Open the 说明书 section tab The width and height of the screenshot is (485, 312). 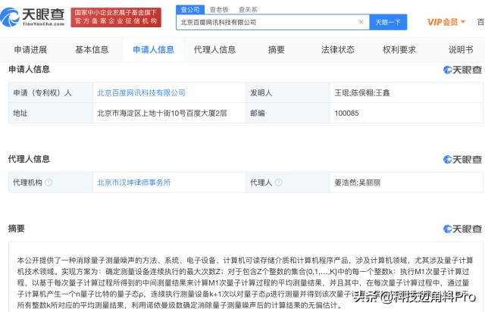pos(461,49)
